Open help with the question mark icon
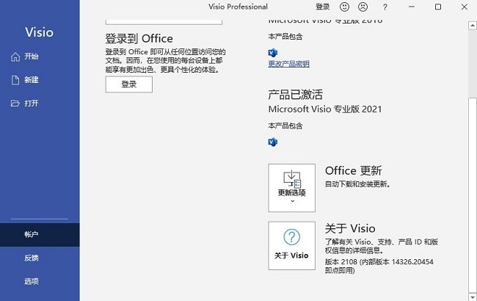 point(385,7)
